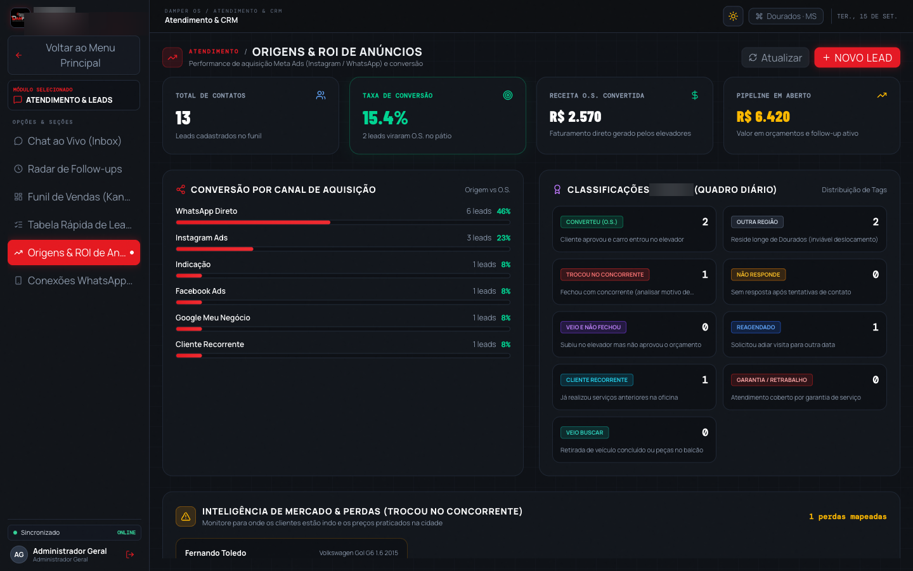Screen dimensions: 913x571
Task: Click the red trending icon beside page title
Action: click(x=172, y=57)
